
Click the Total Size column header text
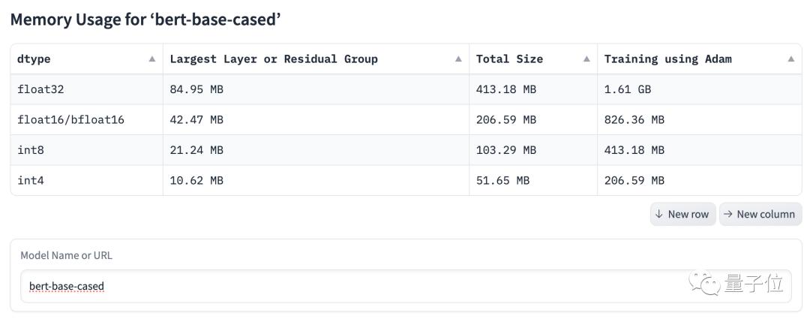click(x=509, y=59)
